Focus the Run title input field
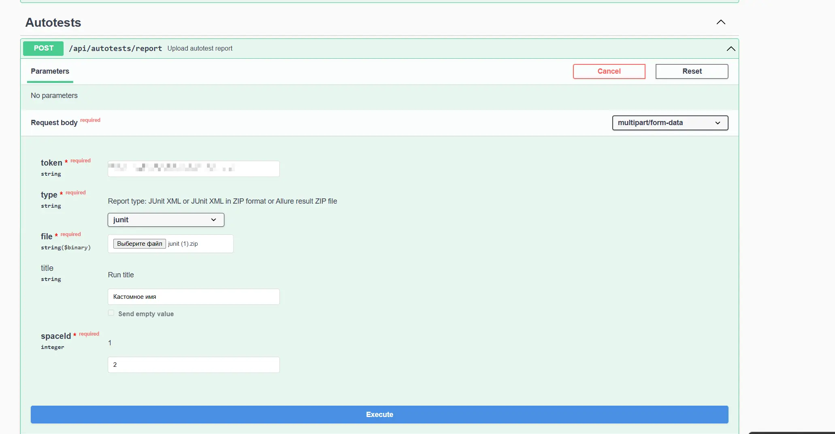835x434 pixels. pyautogui.click(x=194, y=297)
